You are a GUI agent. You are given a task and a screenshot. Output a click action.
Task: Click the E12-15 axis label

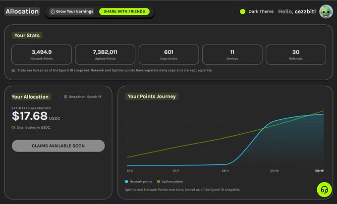pos(274,171)
